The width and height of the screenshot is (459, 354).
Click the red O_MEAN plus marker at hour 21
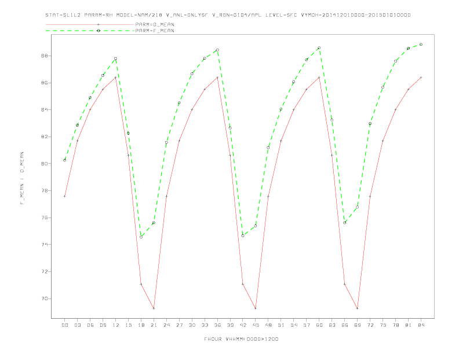click(x=154, y=308)
